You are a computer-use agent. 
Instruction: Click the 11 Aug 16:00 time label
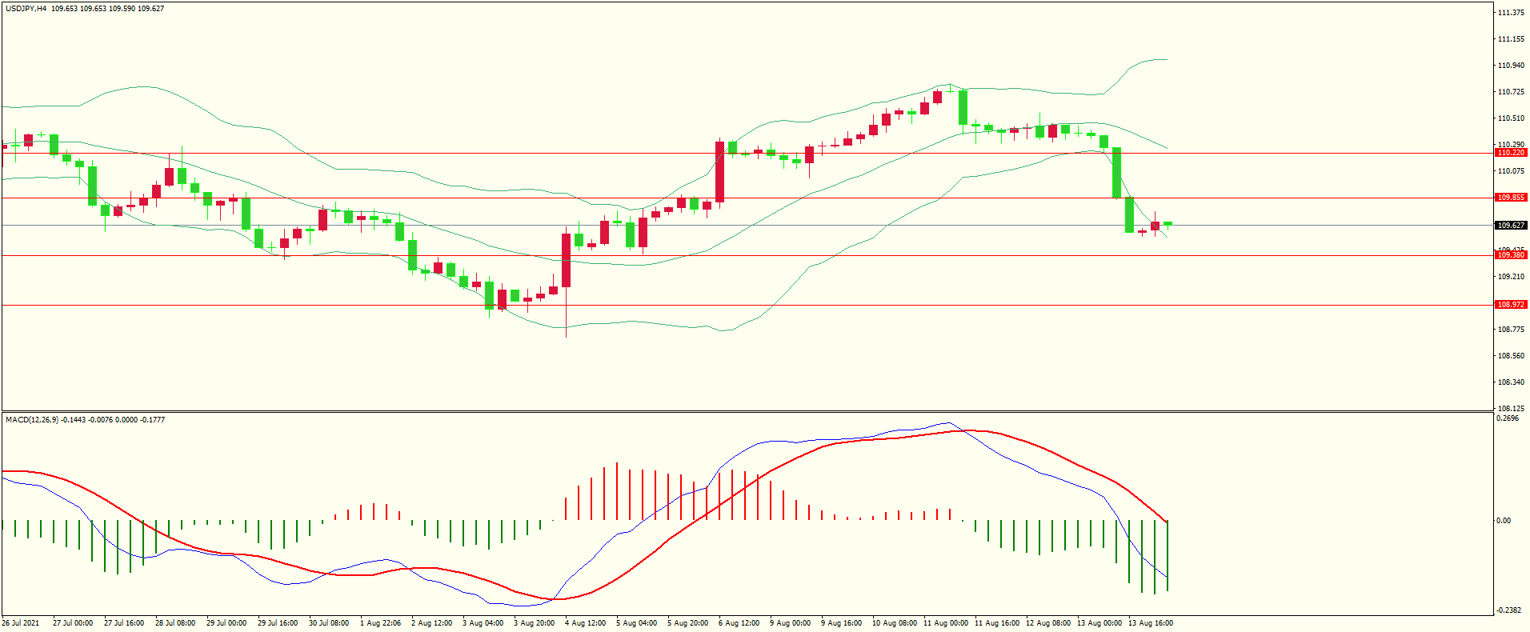click(x=997, y=623)
